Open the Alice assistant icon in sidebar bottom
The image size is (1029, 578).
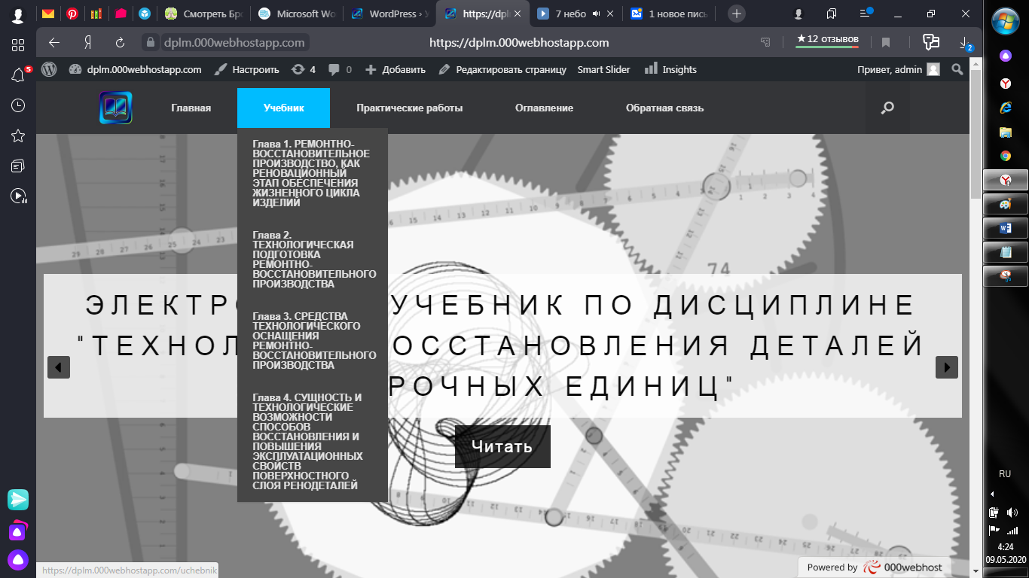point(18,559)
